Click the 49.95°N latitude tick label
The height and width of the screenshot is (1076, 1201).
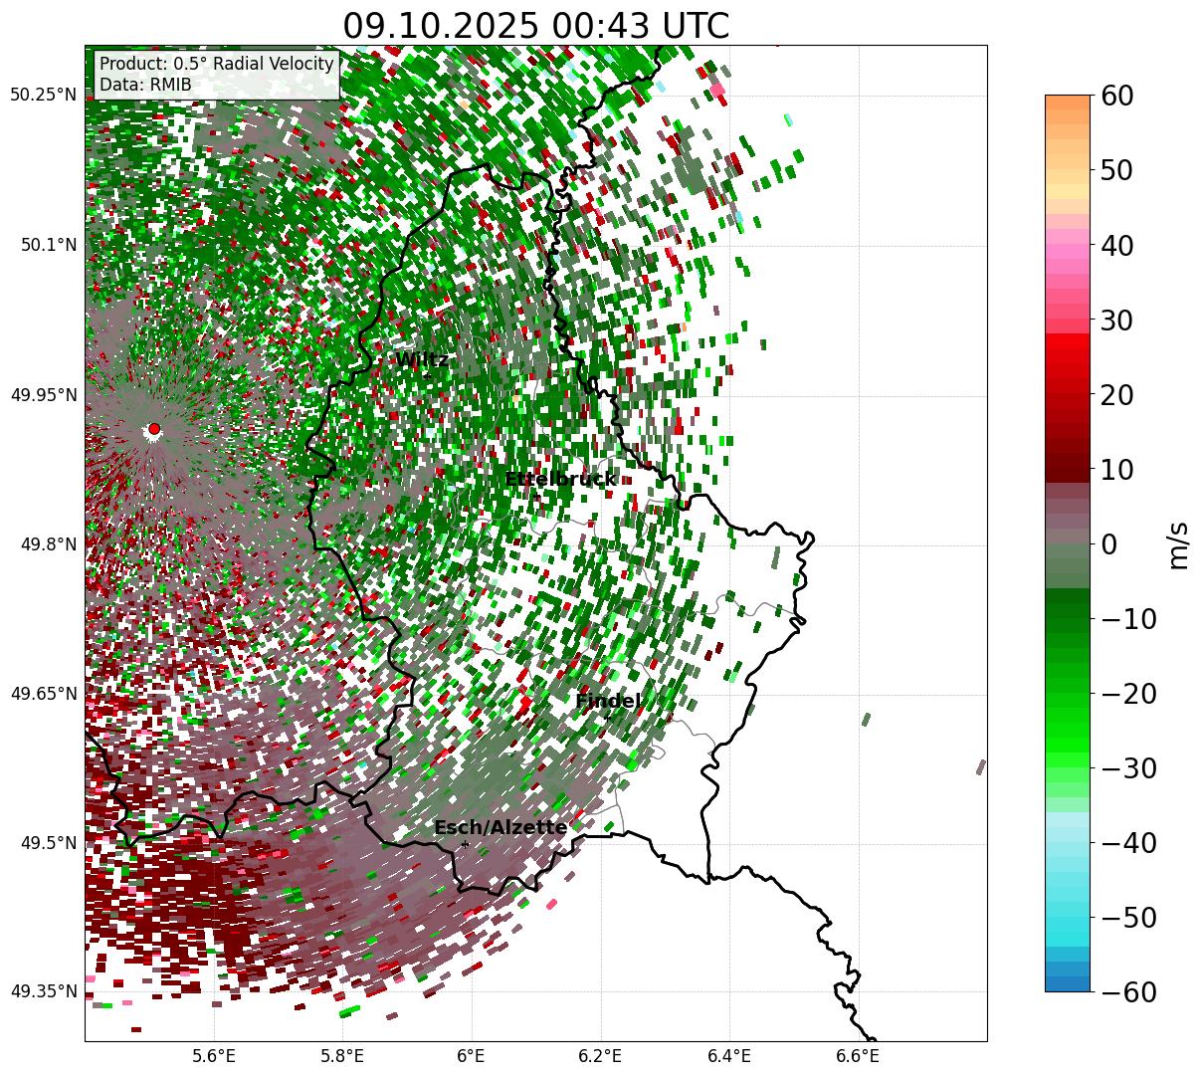click(x=43, y=395)
